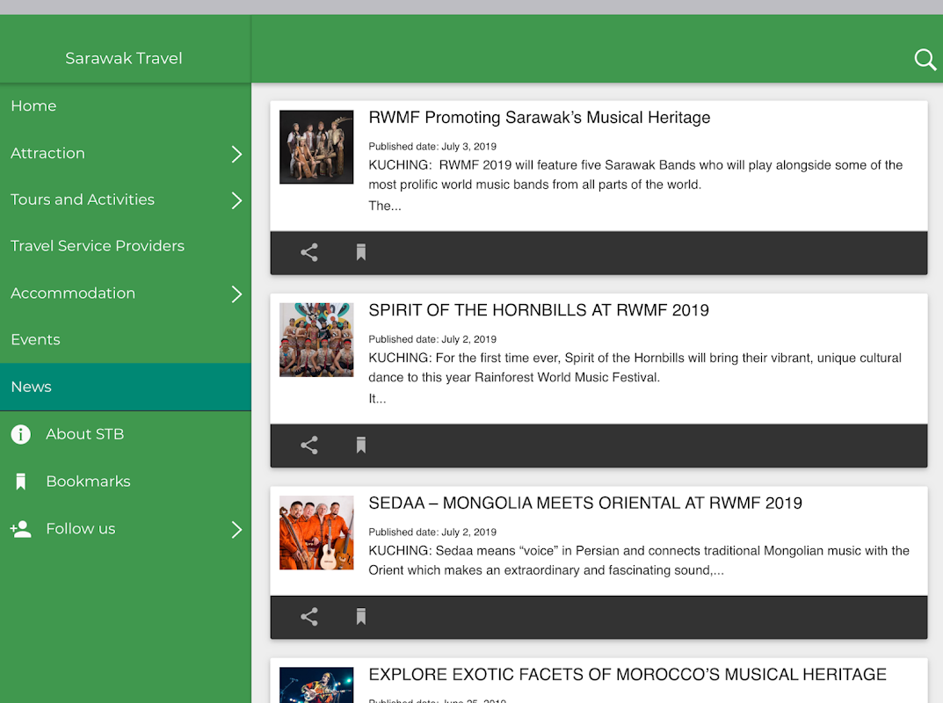This screenshot has width=943, height=703.
Task: Open Travel Service Providers
Action: point(125,246)
